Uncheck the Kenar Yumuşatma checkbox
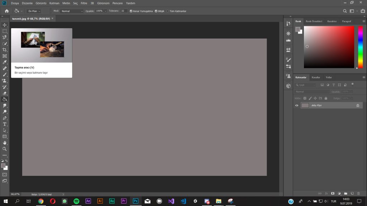367x206 pixels. [x=131, y=11]
